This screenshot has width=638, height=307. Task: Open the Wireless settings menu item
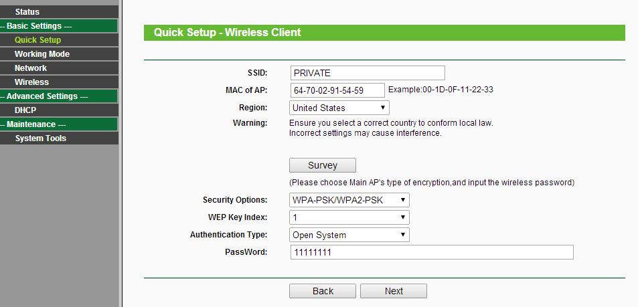tap(59, 82)
